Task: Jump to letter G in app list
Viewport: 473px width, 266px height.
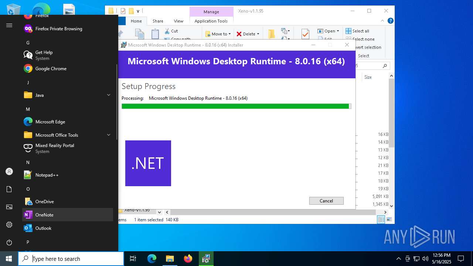Action: (28, 43)
